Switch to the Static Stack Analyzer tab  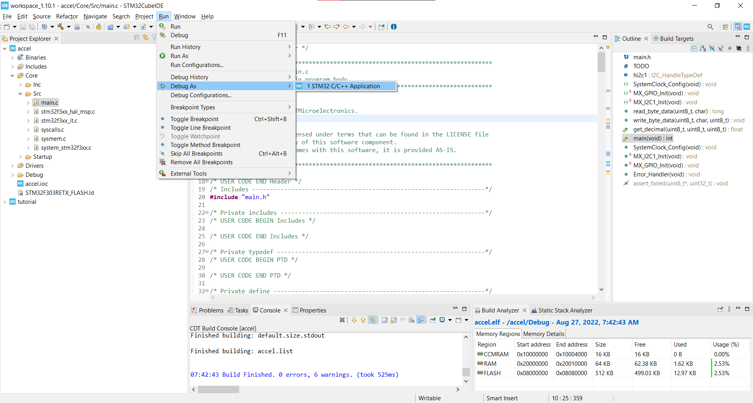click(x=562, y=310)
